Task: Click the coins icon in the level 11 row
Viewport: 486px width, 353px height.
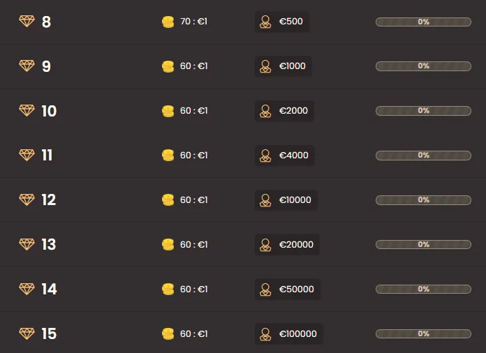Action: 168,156
